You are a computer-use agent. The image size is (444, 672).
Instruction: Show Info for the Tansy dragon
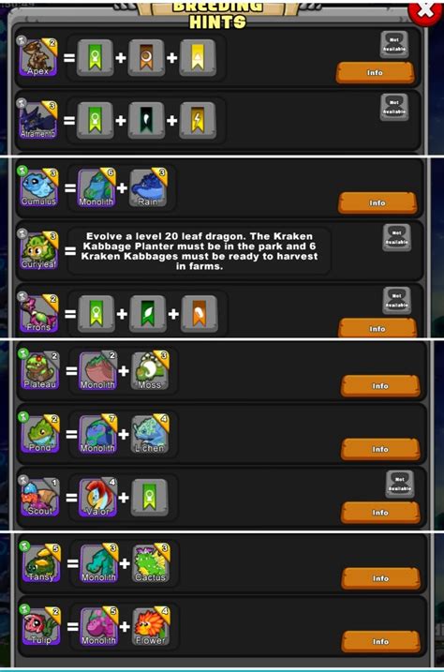coord(380,578)
